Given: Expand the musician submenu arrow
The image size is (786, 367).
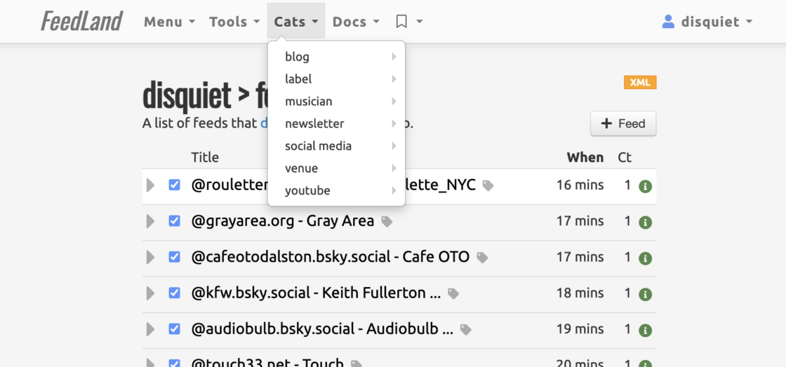Looking at the screenshot, I should [x=394, y=101].
